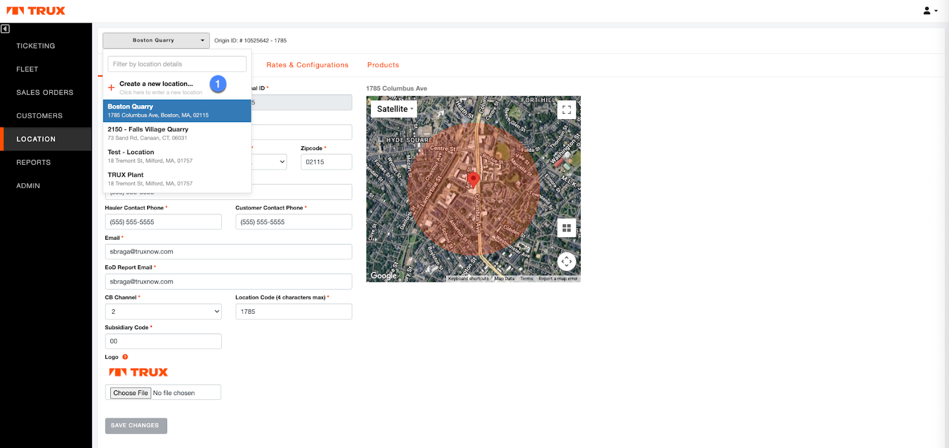Screen dimensions: 949x448
Task: Click the red map pin marker
Action: pos(473,179)
